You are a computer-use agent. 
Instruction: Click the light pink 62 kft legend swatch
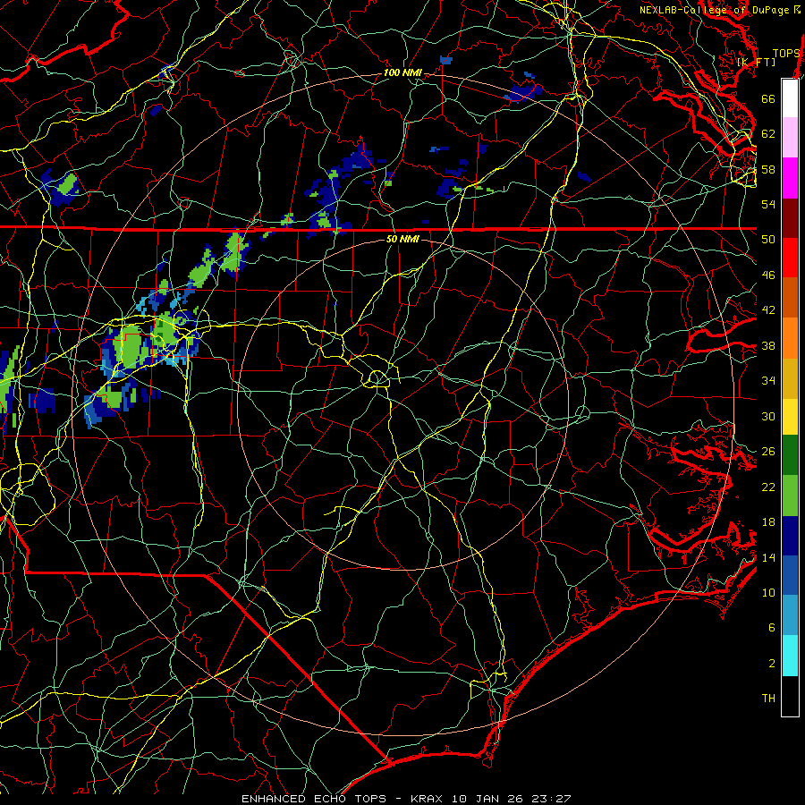point(790,138)
